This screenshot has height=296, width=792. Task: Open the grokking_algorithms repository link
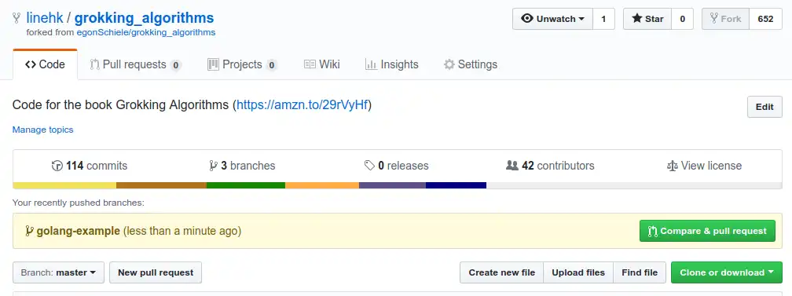click(x=144, y=18)
